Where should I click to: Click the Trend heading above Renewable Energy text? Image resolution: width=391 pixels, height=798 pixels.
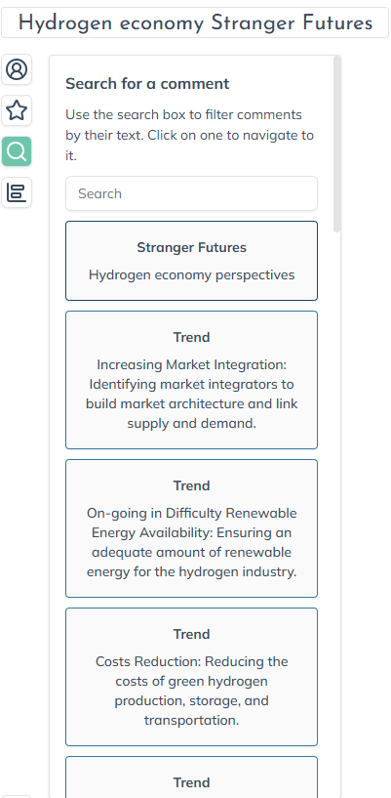pyautogui.click(x=191, y=485)
